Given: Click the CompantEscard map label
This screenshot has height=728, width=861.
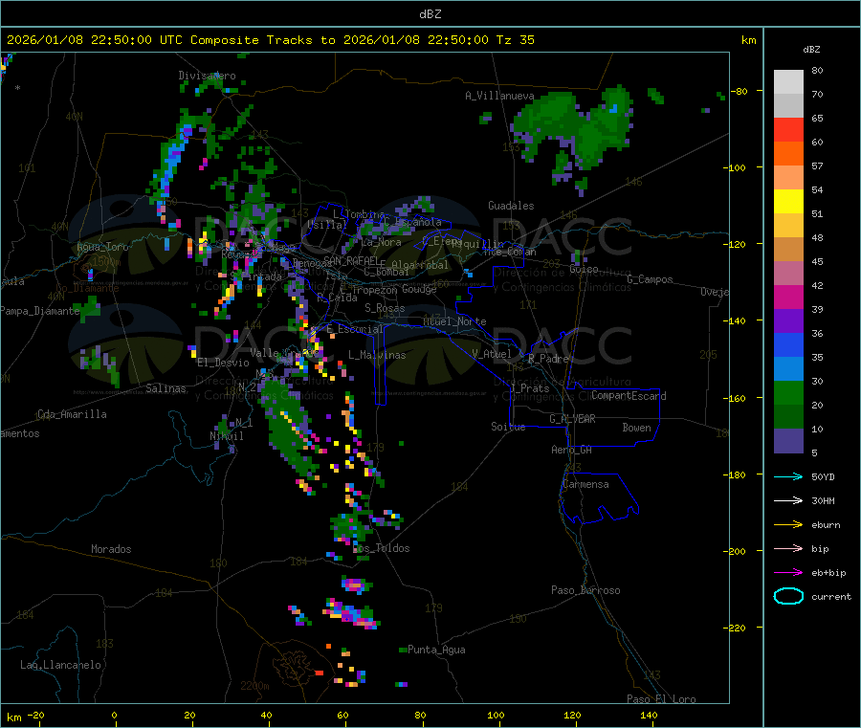Looking at the screenshot, I should (629, 395).
